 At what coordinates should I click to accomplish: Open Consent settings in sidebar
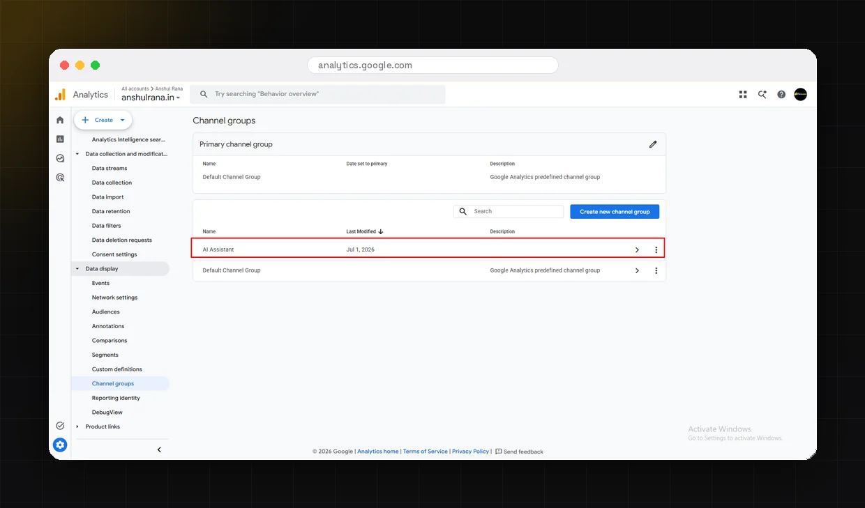[x=114, y=254]
